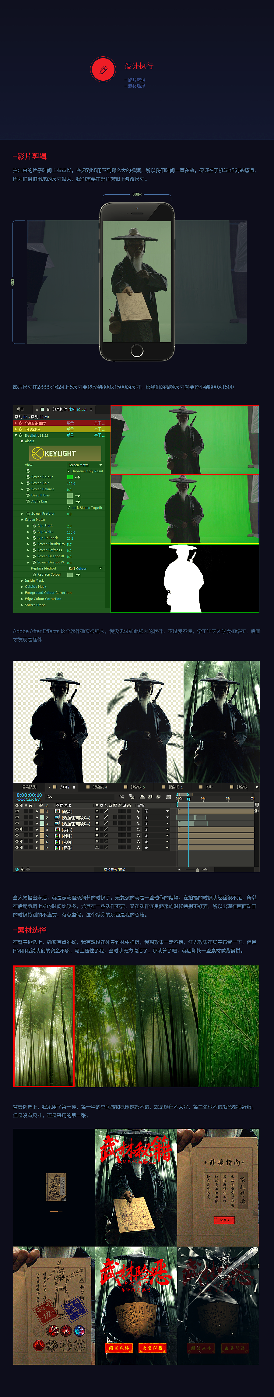The image size is (274, 1397).
Task: Toggle stopwatch for Replace Colour
Action: tap(33, 574)
